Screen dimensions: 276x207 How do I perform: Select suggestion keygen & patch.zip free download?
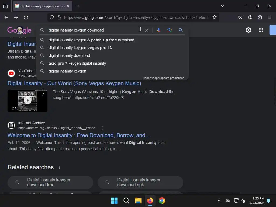point(112,40)
